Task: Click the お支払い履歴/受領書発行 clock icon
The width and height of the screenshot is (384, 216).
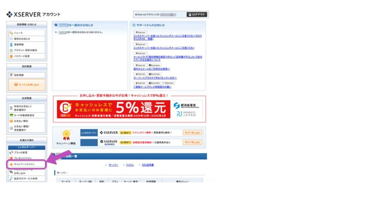Action: click(11, 128)
